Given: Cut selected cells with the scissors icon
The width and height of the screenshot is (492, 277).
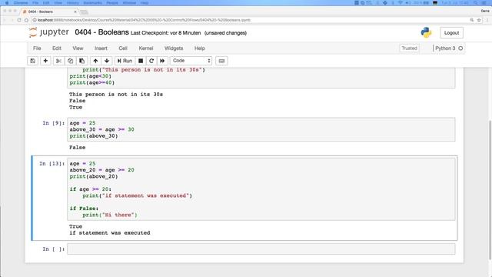Looking at the screenshot, I should 58,61.
